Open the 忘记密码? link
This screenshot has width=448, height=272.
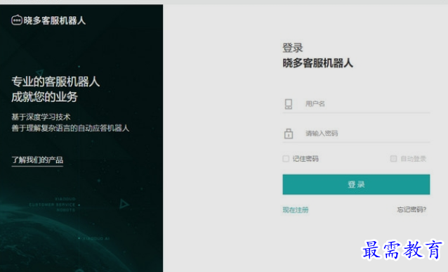point(411,209)
